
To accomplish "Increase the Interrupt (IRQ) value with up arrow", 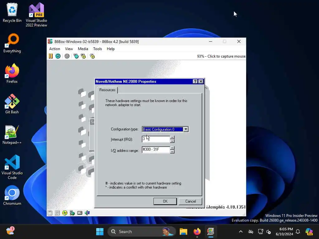I will point(172,137).
